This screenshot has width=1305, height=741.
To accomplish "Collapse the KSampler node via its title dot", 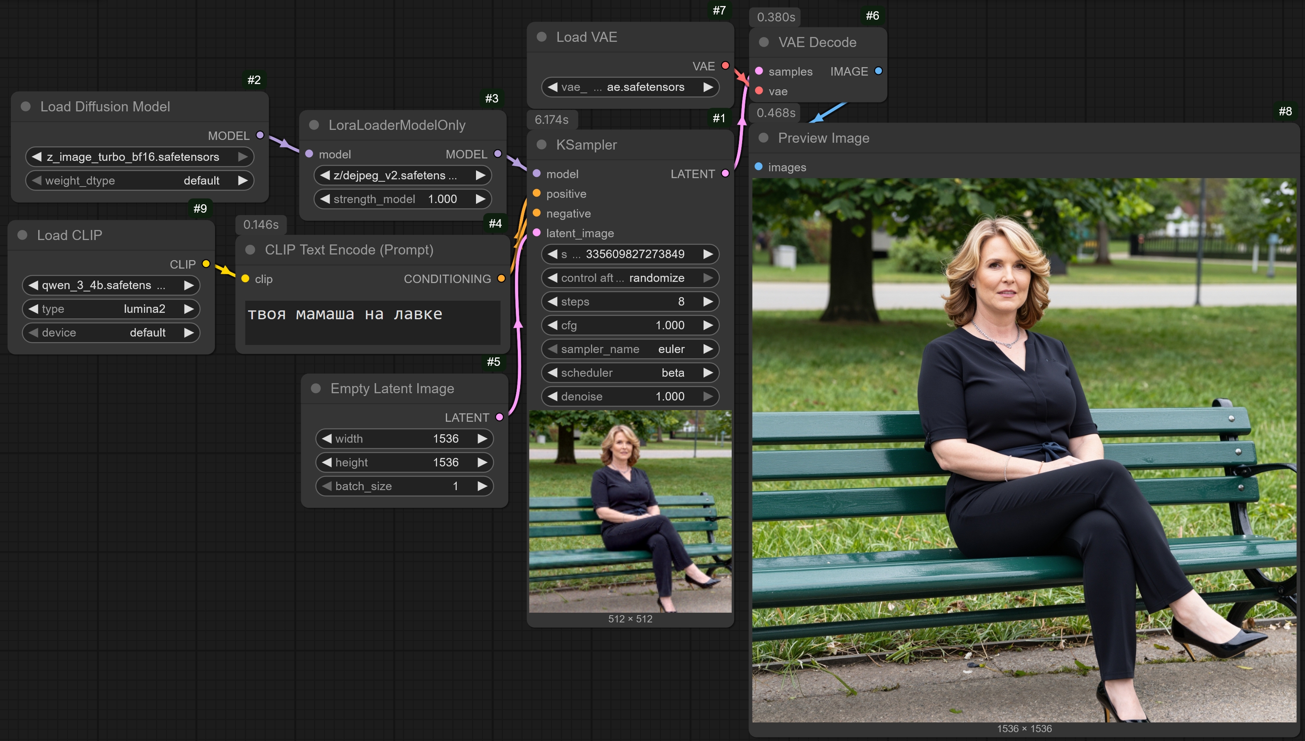I will point(541,144).
